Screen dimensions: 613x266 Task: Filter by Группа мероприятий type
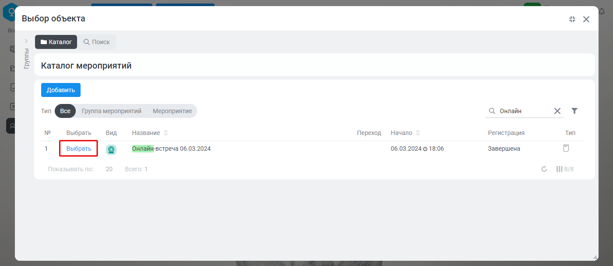click(112, 111)
